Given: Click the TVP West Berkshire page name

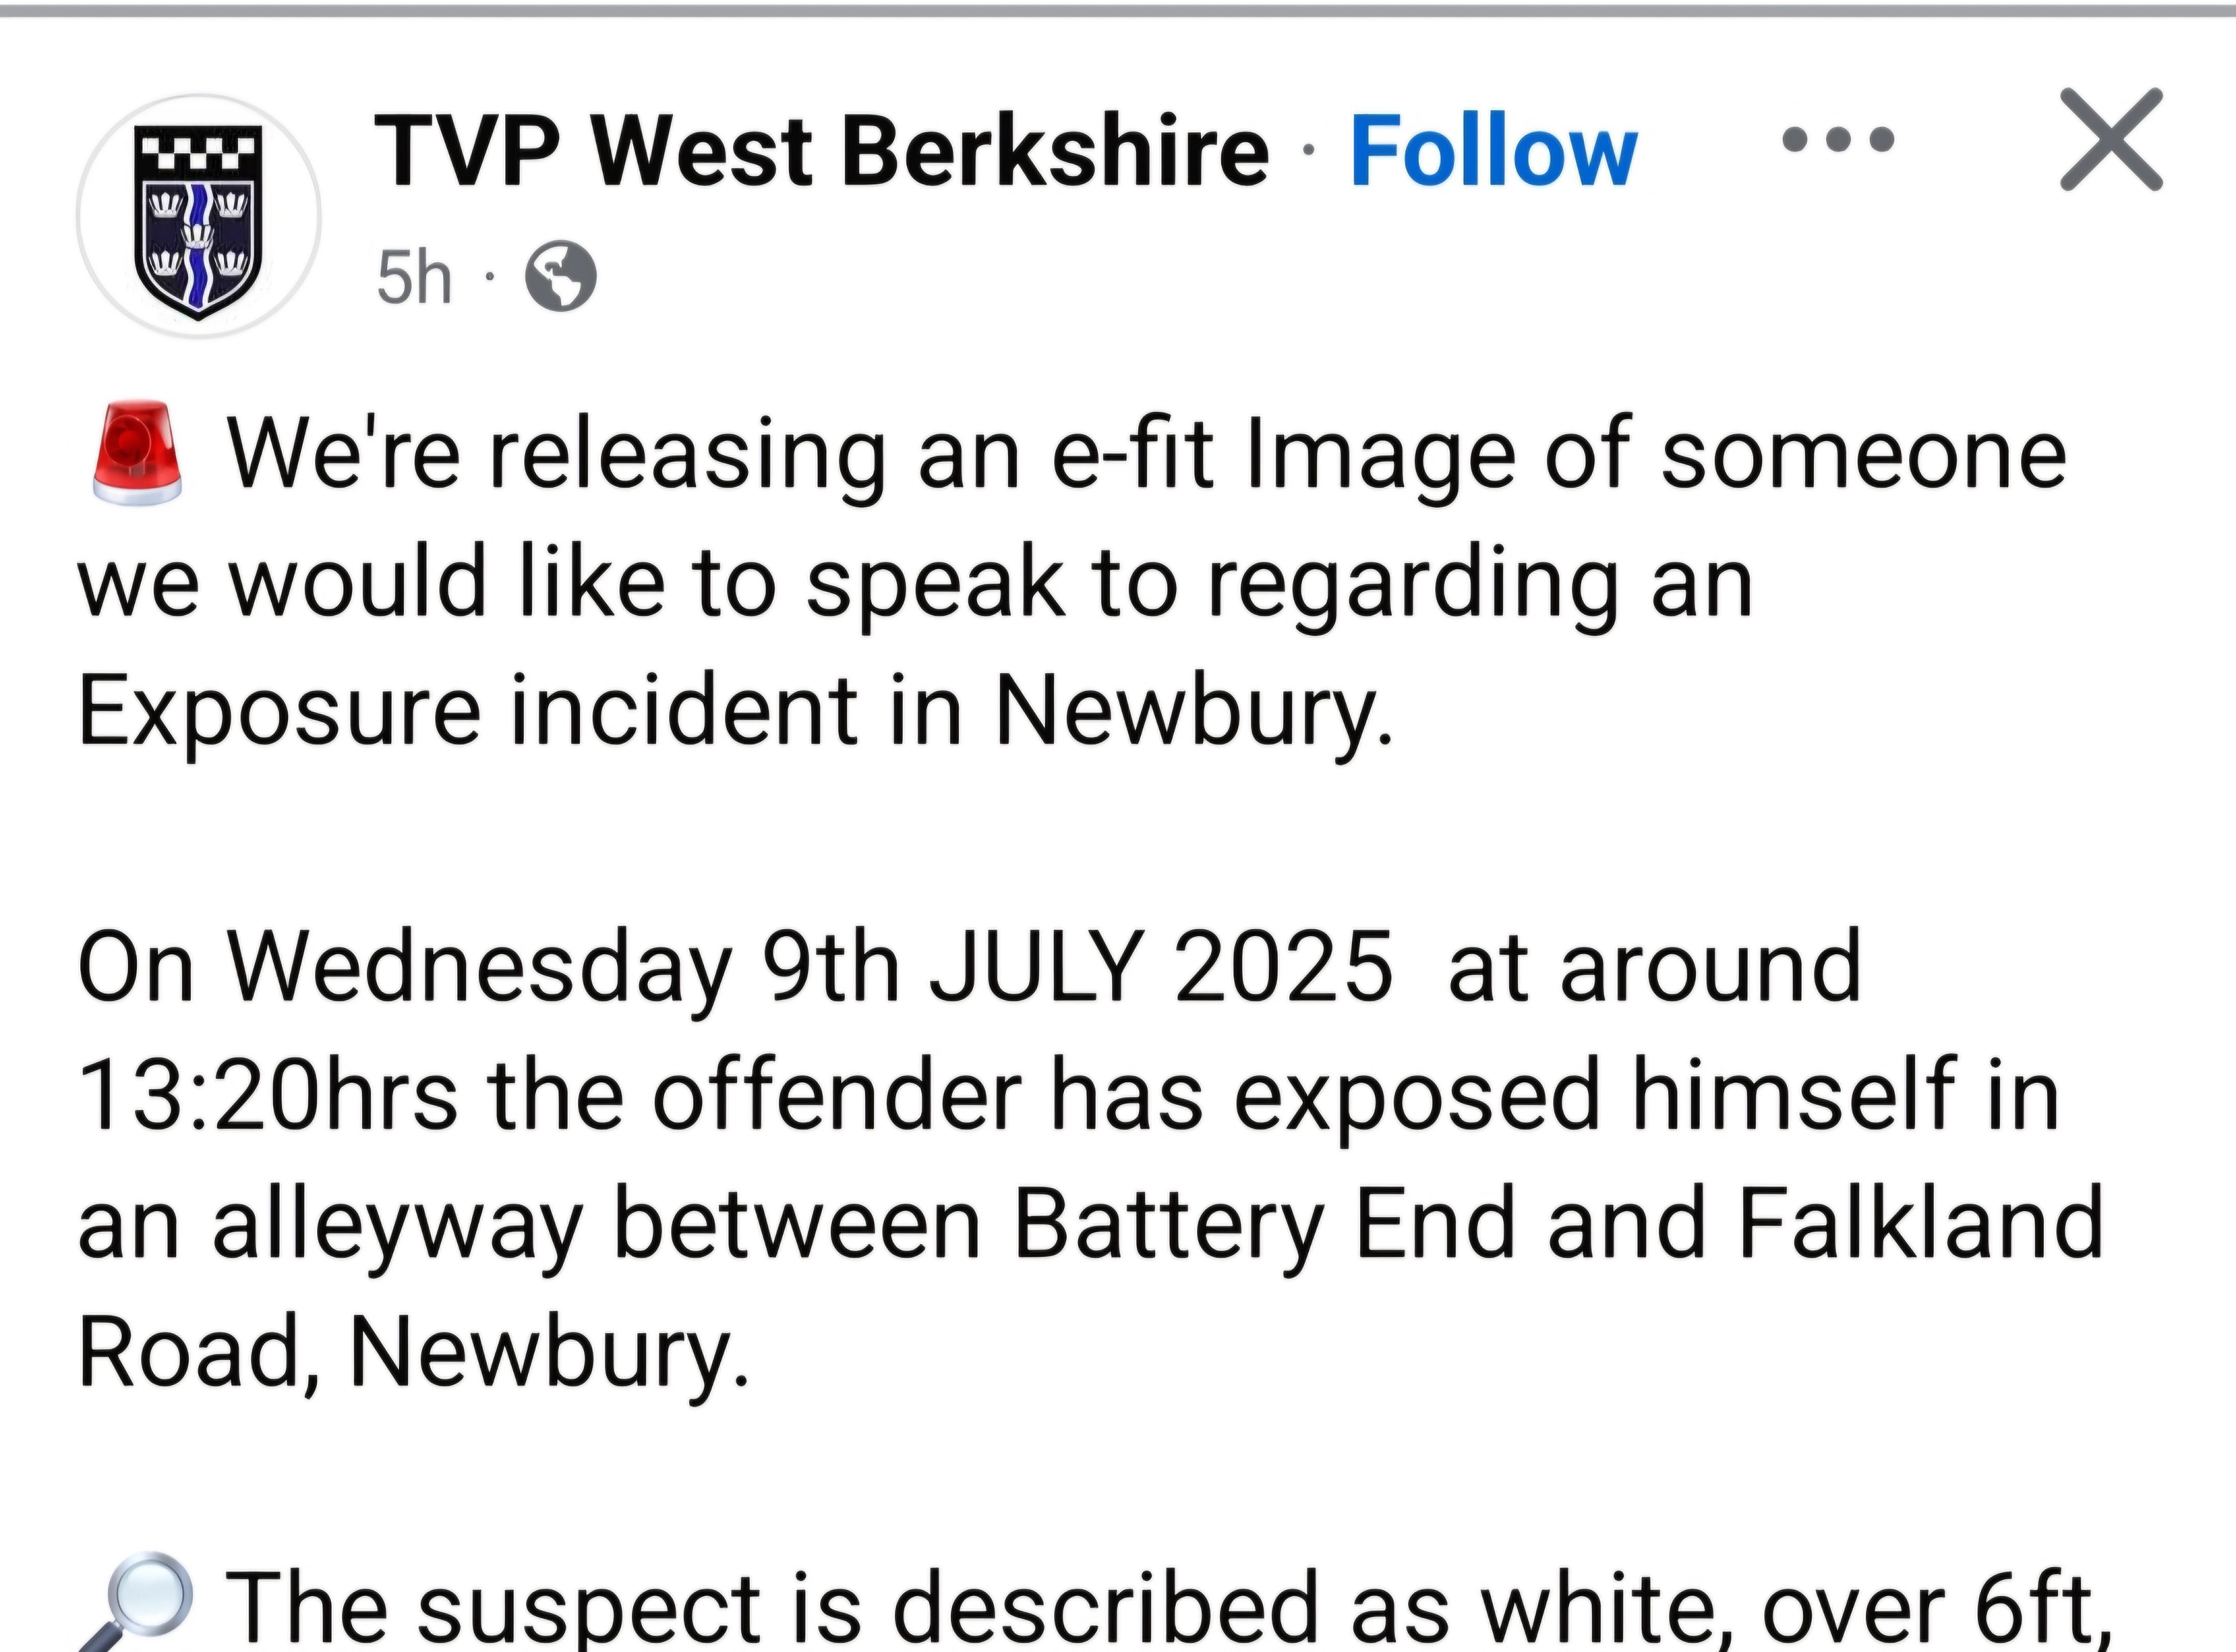Looking at the screenshot, I should pos(820,152).
